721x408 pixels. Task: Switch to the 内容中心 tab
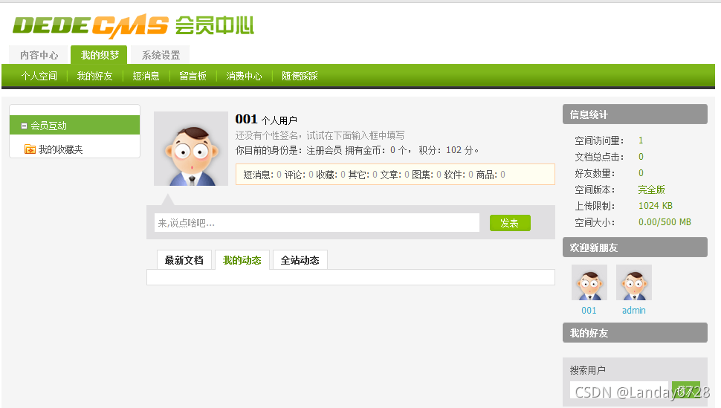[39, 55]
